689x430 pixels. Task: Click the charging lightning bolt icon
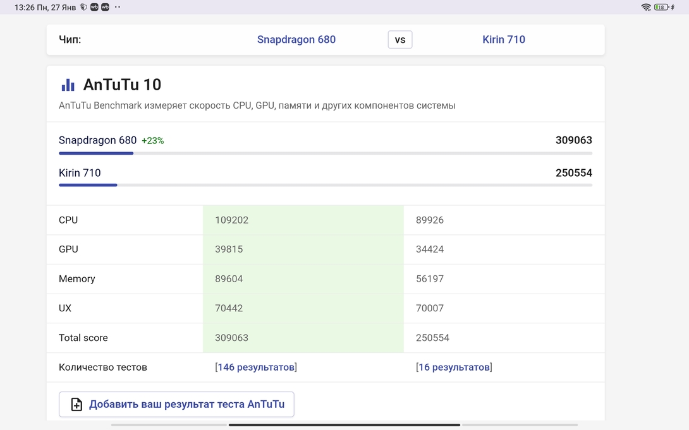[x=673, y=7]
